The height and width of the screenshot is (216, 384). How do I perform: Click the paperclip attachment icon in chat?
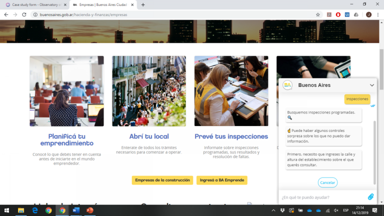point(370,197)
